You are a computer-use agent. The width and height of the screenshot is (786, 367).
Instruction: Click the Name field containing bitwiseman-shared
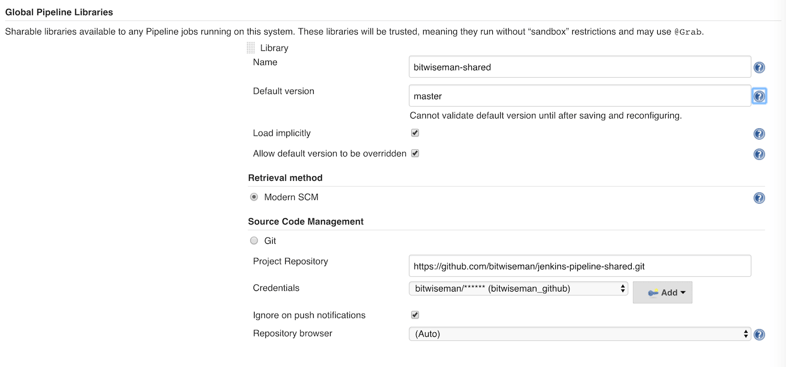(579, 66)
